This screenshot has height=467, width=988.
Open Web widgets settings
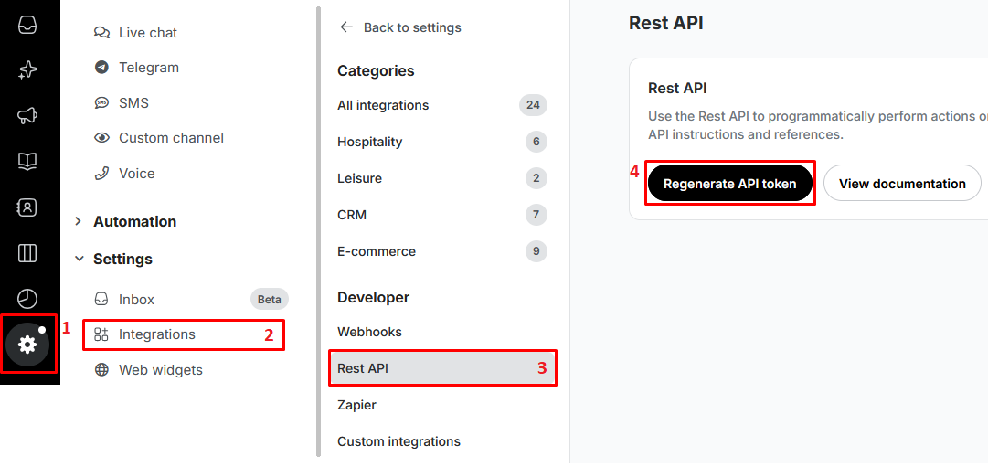coord(160,370)
